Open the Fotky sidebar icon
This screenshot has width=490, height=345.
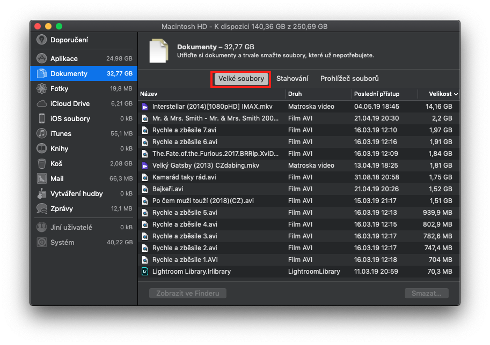click(41, 88)
